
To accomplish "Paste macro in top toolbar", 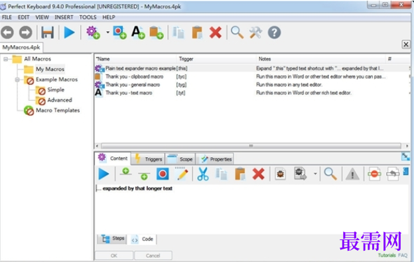I will 197,33.
